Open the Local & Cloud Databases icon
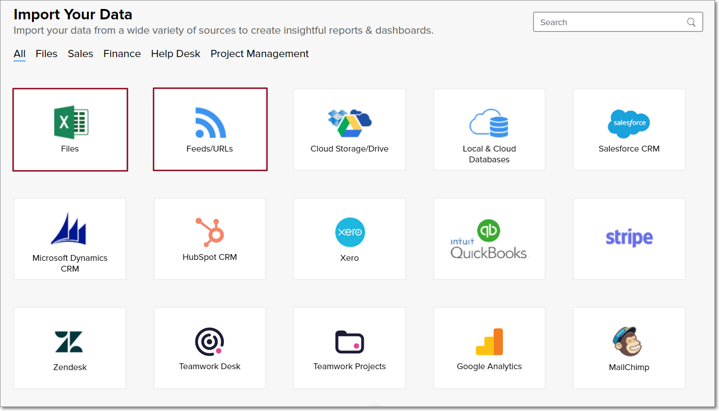 click(489, 123)
